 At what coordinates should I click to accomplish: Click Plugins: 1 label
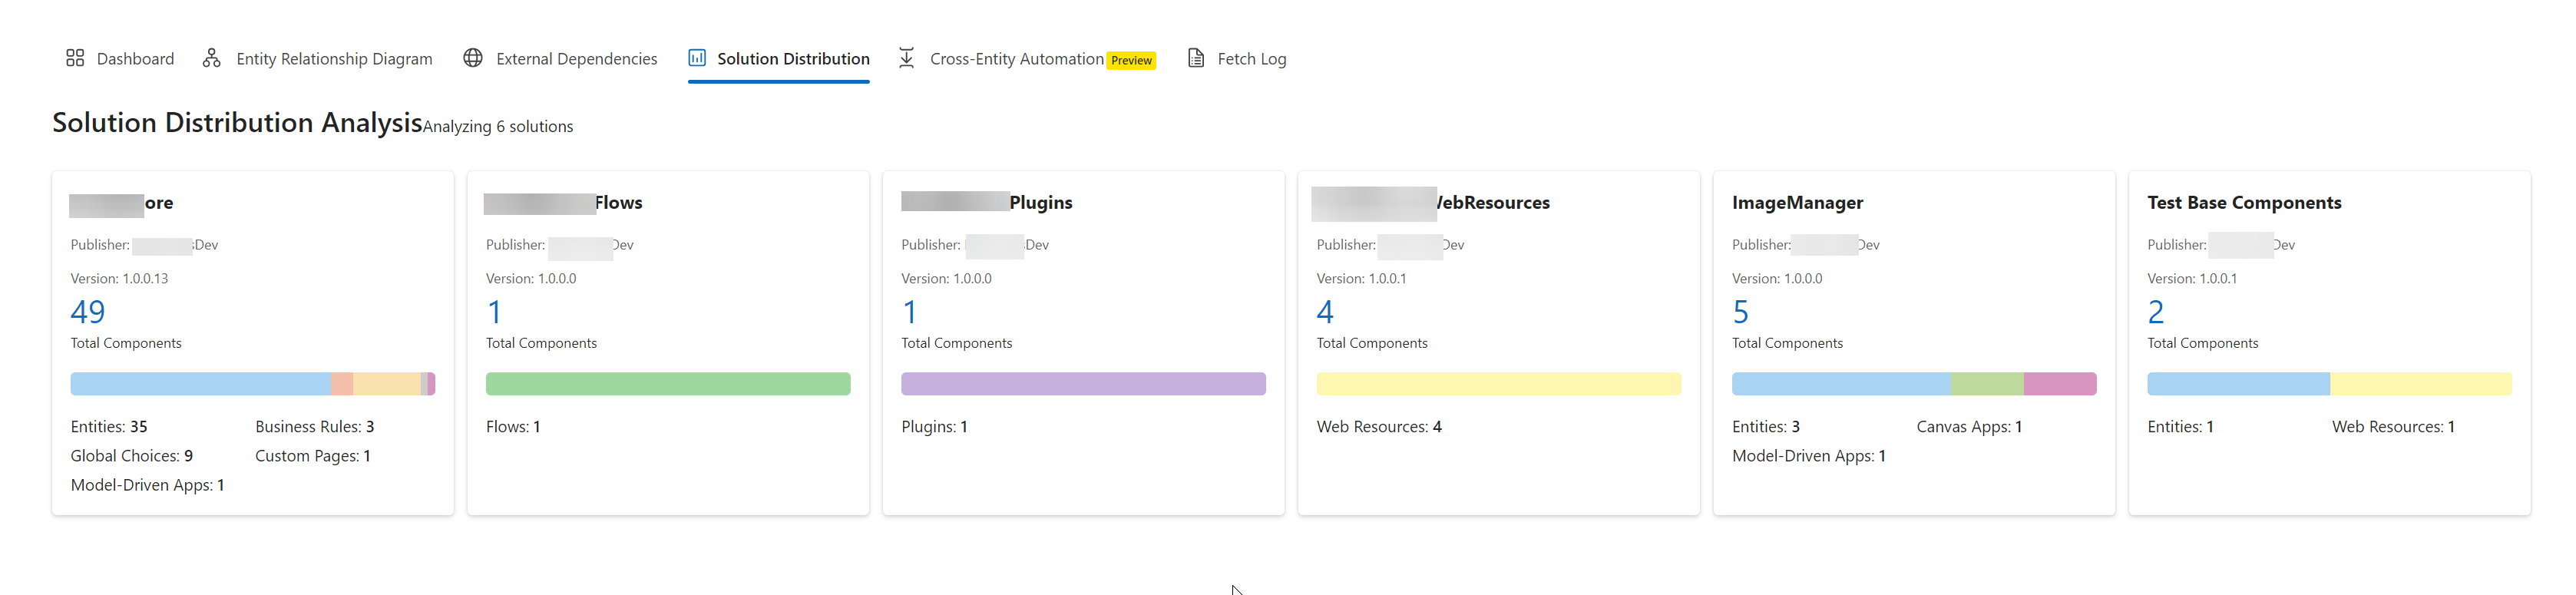[x=934, y=427]
